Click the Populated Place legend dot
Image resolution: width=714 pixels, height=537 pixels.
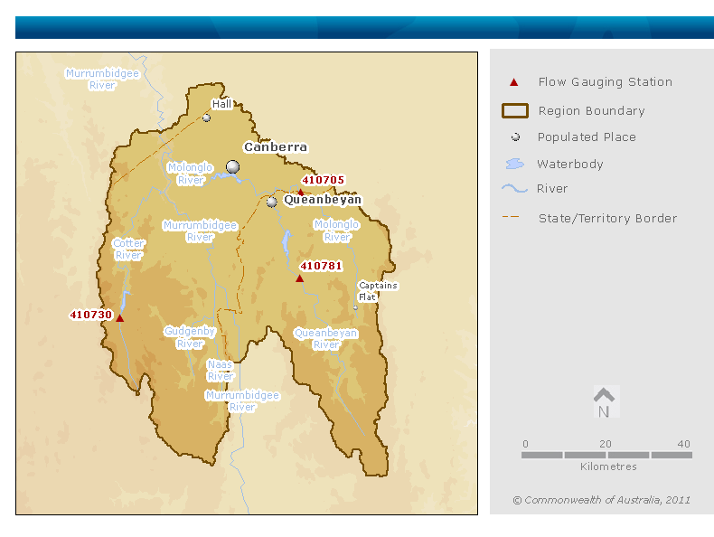(515, 137)
